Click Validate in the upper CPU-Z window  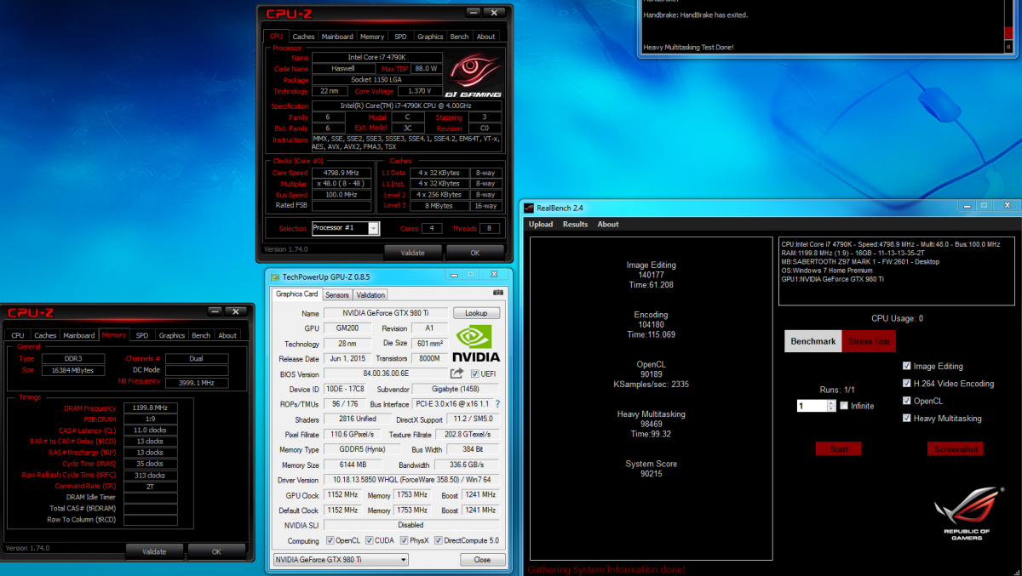click(412, 253)
